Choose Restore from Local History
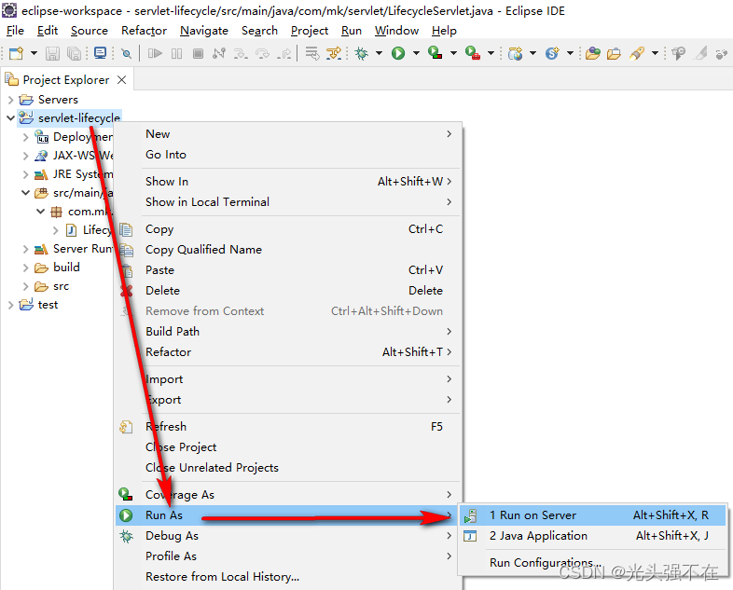This screenshot has height=590, width=733. pos(287,577)
